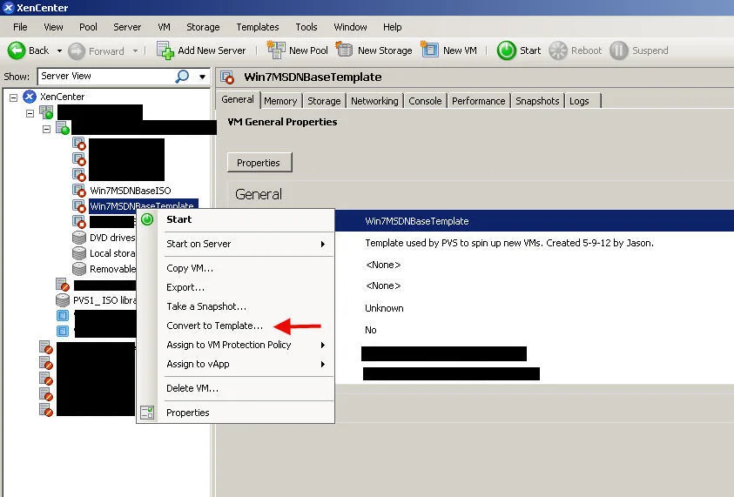
Task: Click the green Start power icon in toolbar
Action: pyautogui.click(x=506, y=50)
